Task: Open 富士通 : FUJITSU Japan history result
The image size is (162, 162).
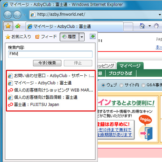Action: (33, 104)
